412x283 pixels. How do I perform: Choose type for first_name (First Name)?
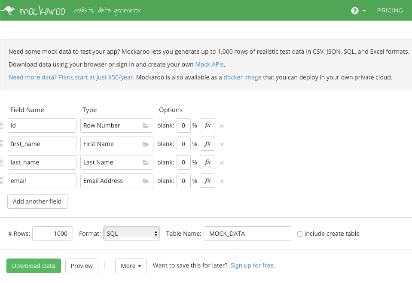(117, 144)
